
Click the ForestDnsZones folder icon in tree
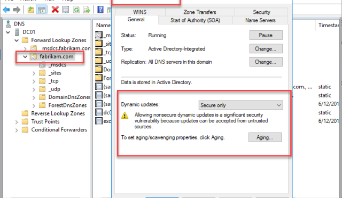pos(42,105)
